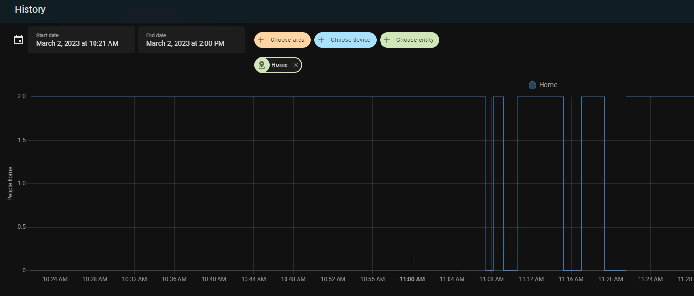Toggle Home series via legend color circle

point(532,85)
